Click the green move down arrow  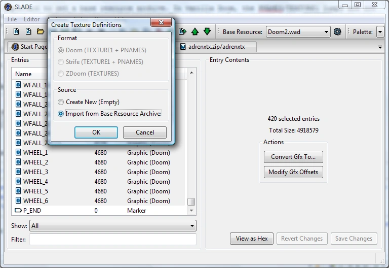[x=207, y=31]
